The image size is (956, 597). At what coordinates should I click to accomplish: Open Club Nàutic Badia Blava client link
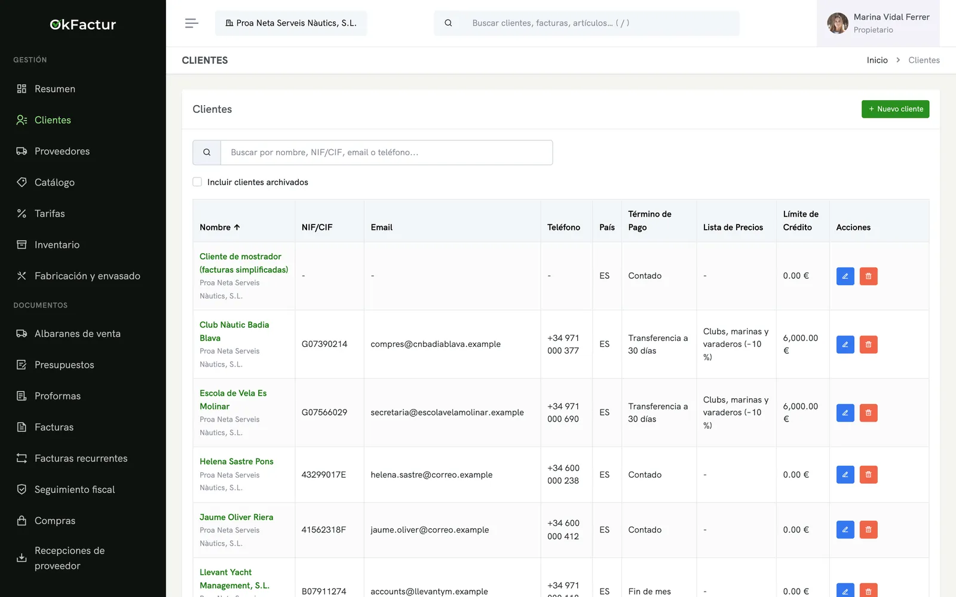point(234,331)
